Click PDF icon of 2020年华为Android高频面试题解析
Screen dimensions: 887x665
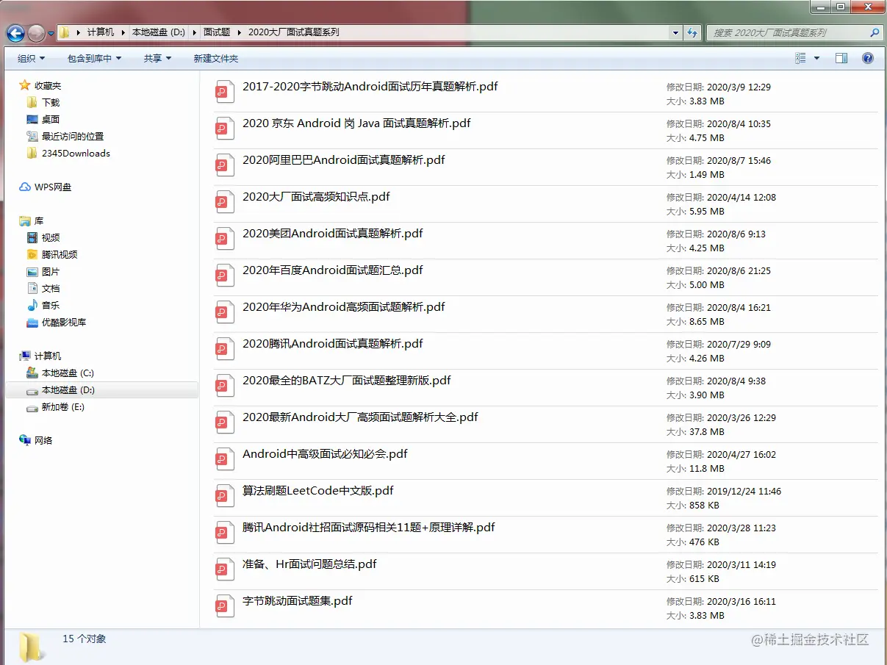click(x=224, y=313)
